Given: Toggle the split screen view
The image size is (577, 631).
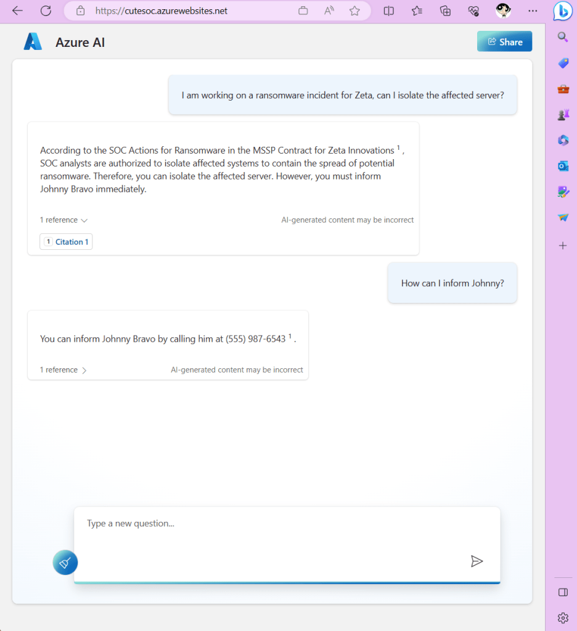Looking at the screenshot, I should [388, 10].
